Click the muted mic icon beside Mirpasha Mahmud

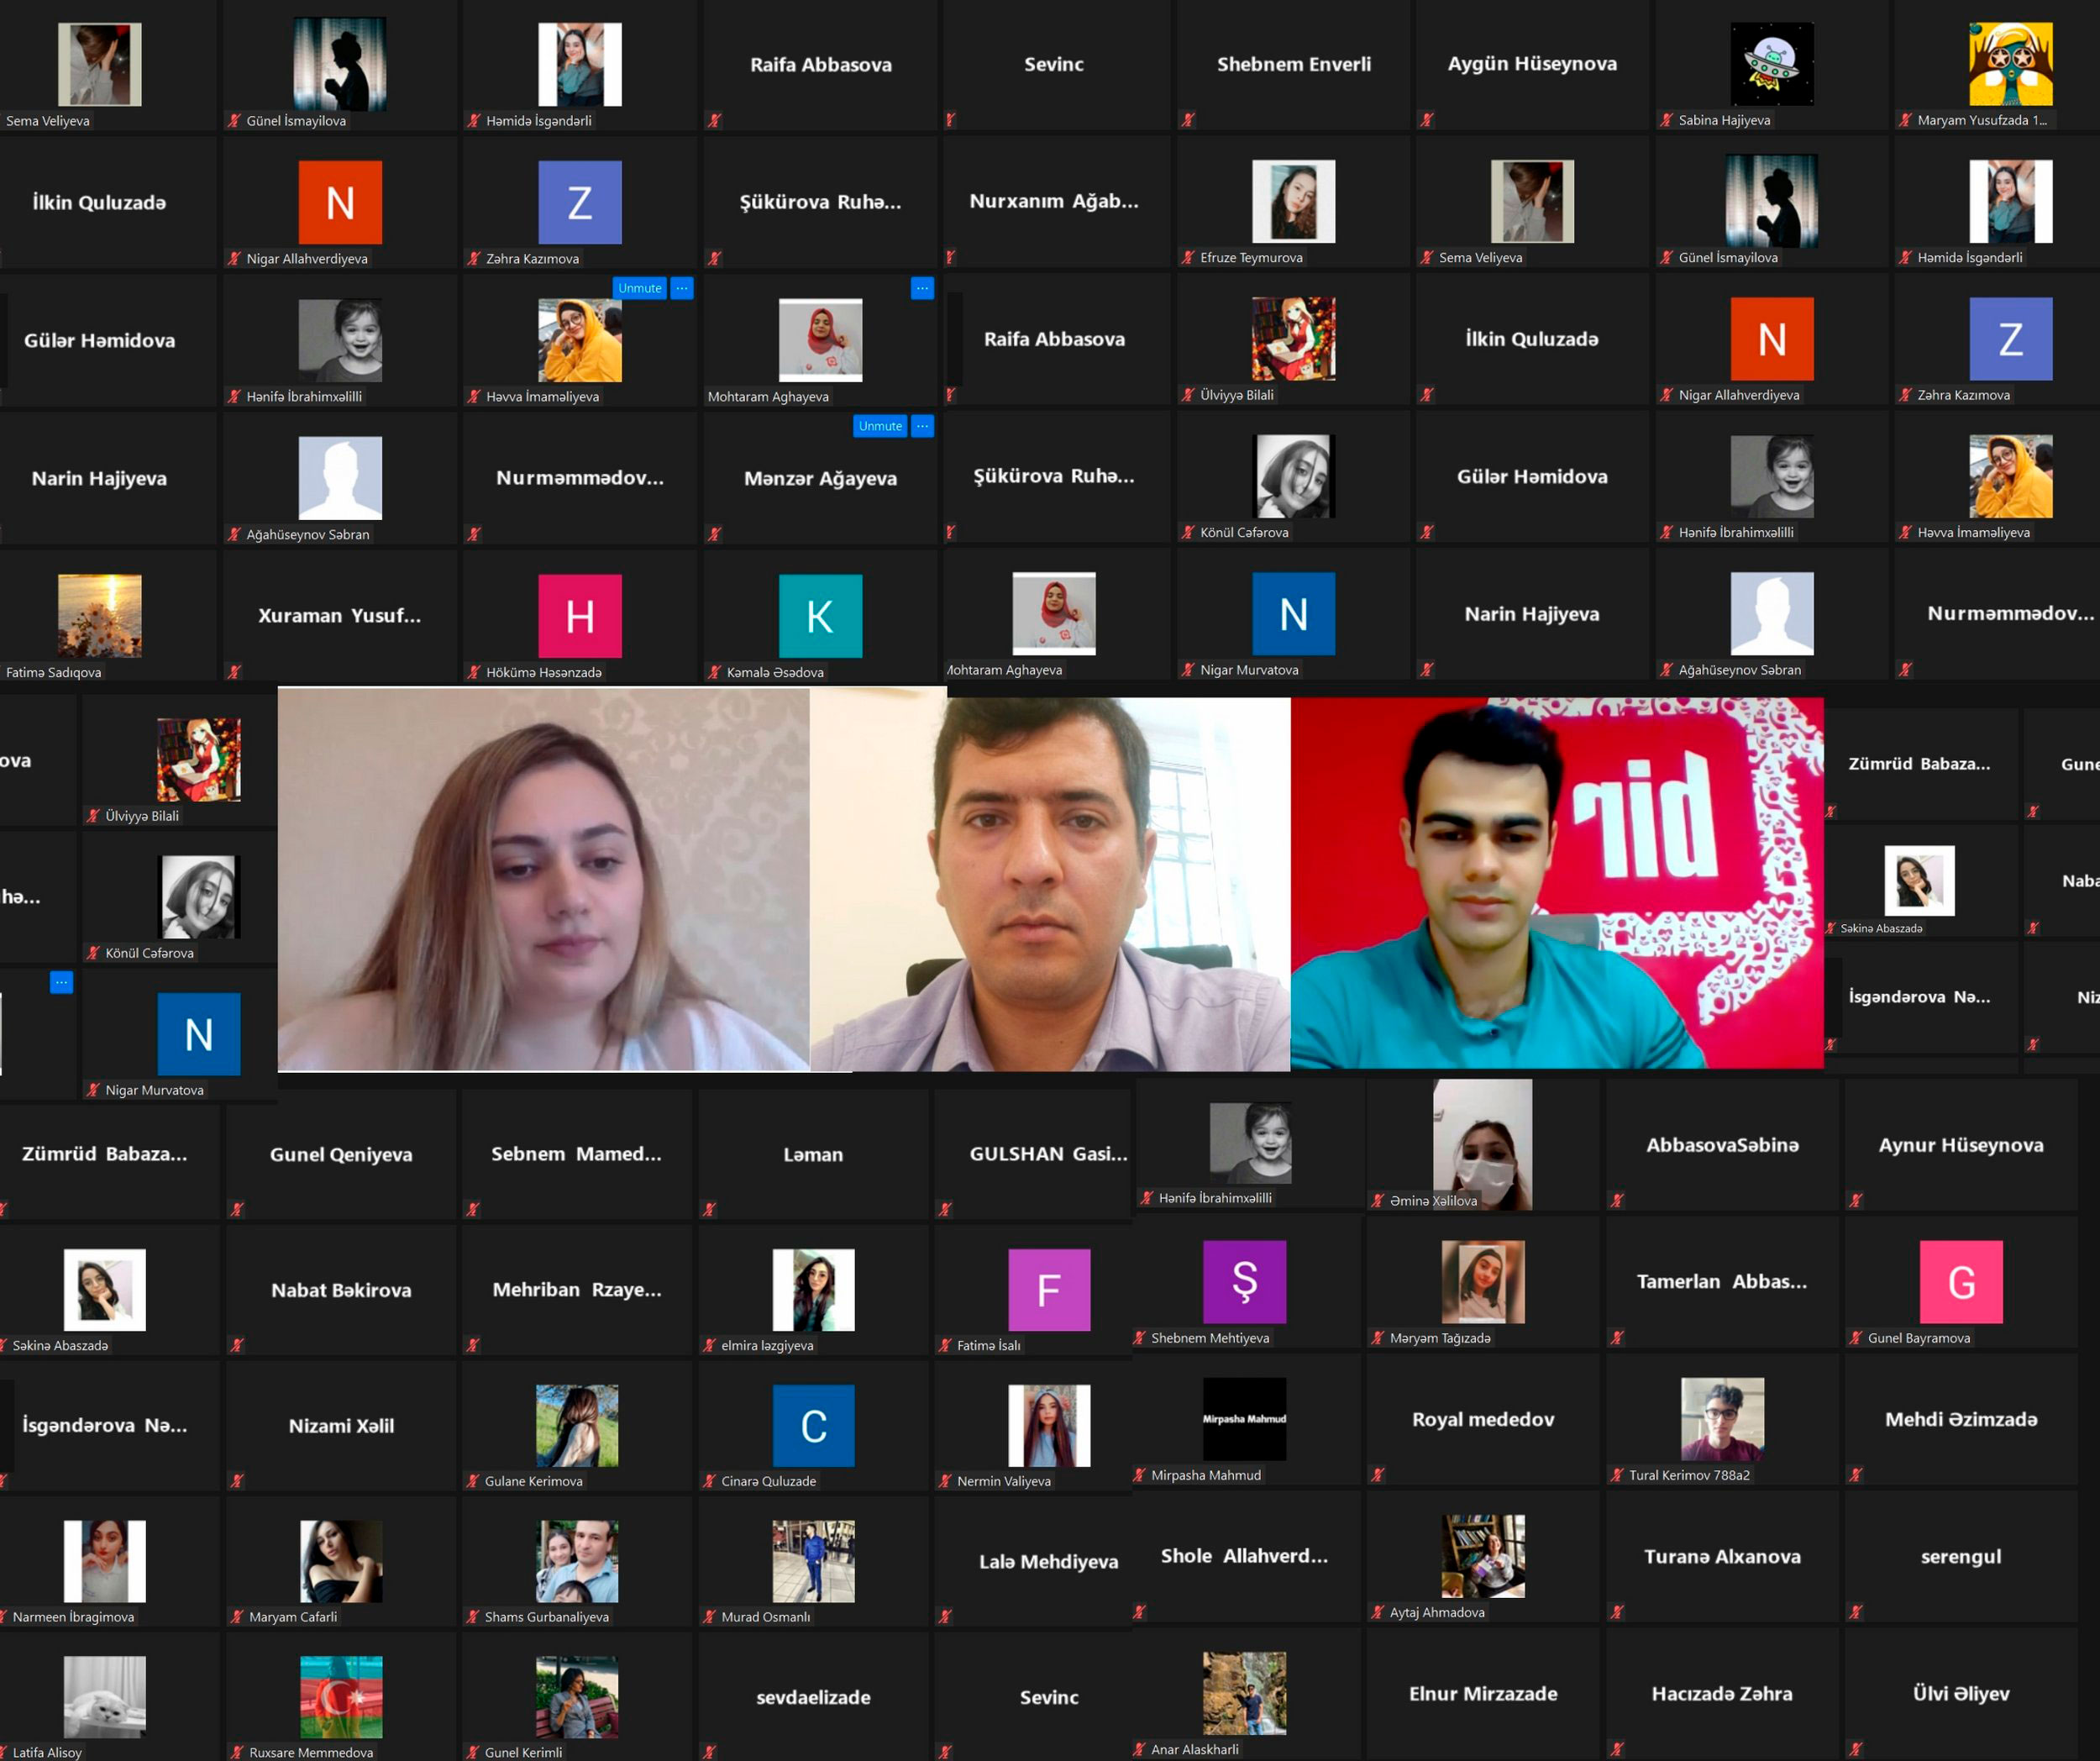coord(1139,1474)
